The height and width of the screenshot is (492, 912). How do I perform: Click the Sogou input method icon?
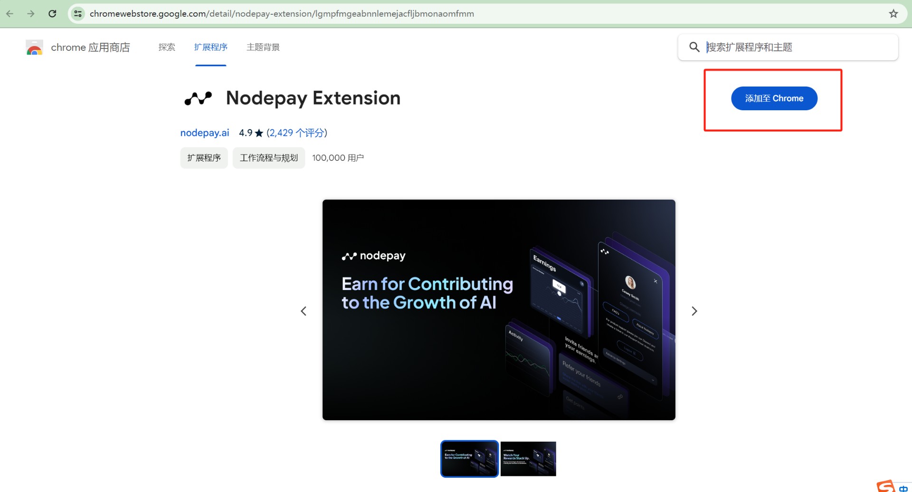click(x=886, y=486)
